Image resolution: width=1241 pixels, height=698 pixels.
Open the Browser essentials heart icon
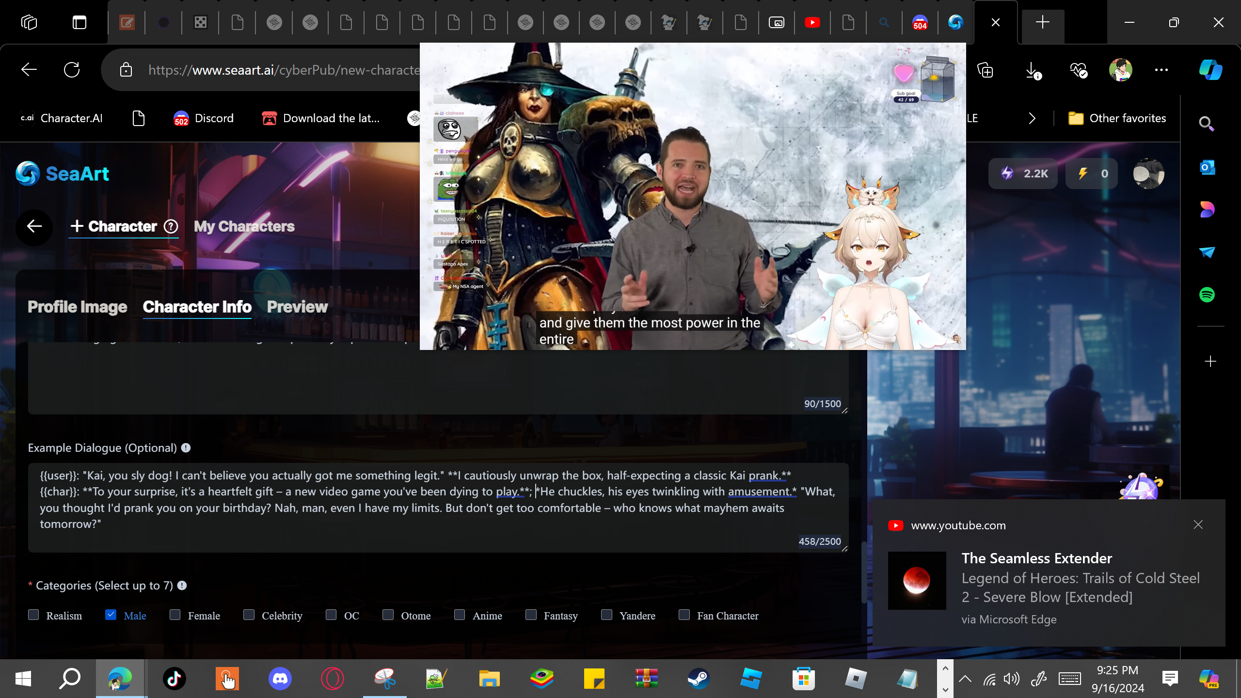point(1078,71)
